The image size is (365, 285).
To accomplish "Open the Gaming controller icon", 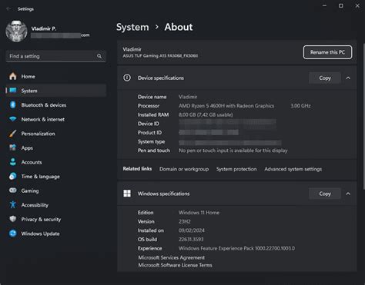I will [x=13, y=191].
